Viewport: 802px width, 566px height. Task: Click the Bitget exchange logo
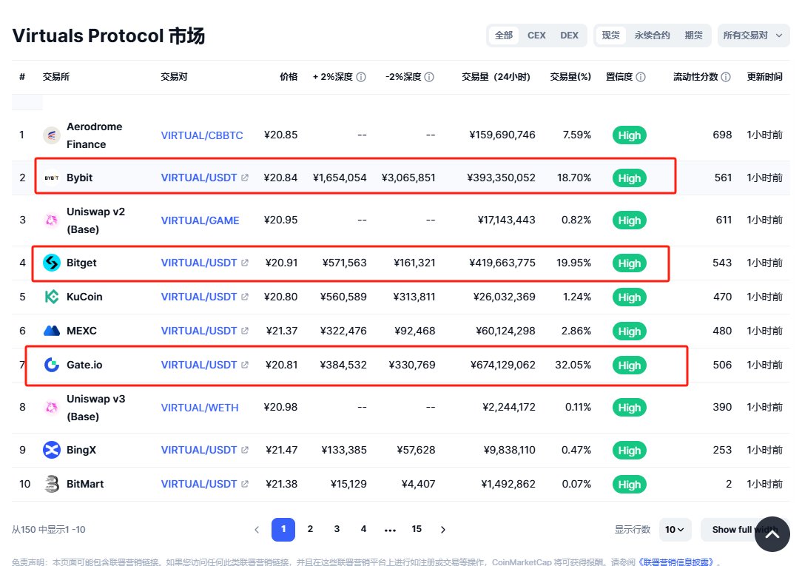pos(52,263)
